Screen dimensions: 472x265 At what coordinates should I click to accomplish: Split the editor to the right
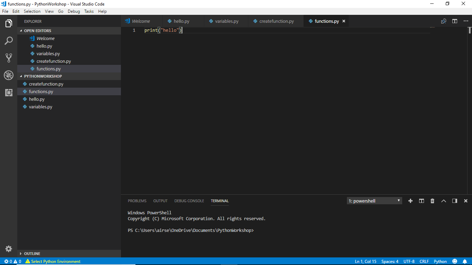click(455, 21)
